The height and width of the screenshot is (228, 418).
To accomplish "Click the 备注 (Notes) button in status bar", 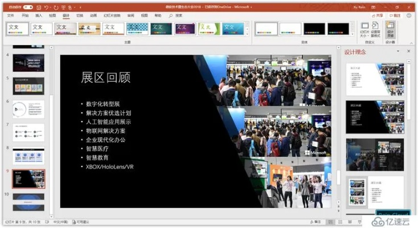I will pos(315,222).
